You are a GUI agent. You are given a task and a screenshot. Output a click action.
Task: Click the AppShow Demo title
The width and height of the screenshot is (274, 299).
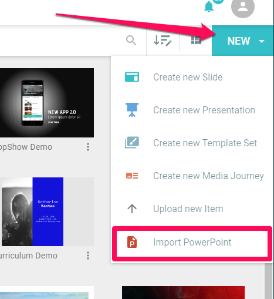(x=26, y=147)
